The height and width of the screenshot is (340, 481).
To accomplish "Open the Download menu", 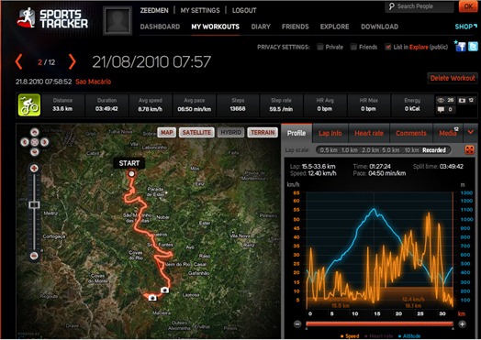I will pyautogui.click(x=379, y=27).
